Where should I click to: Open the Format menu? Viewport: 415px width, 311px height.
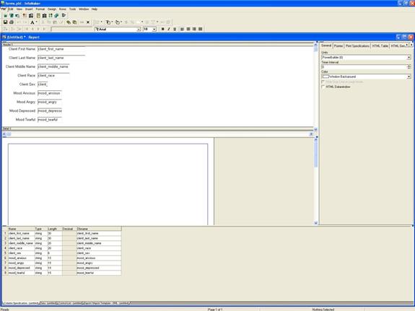pyautogui.click(x=40, y=9)
